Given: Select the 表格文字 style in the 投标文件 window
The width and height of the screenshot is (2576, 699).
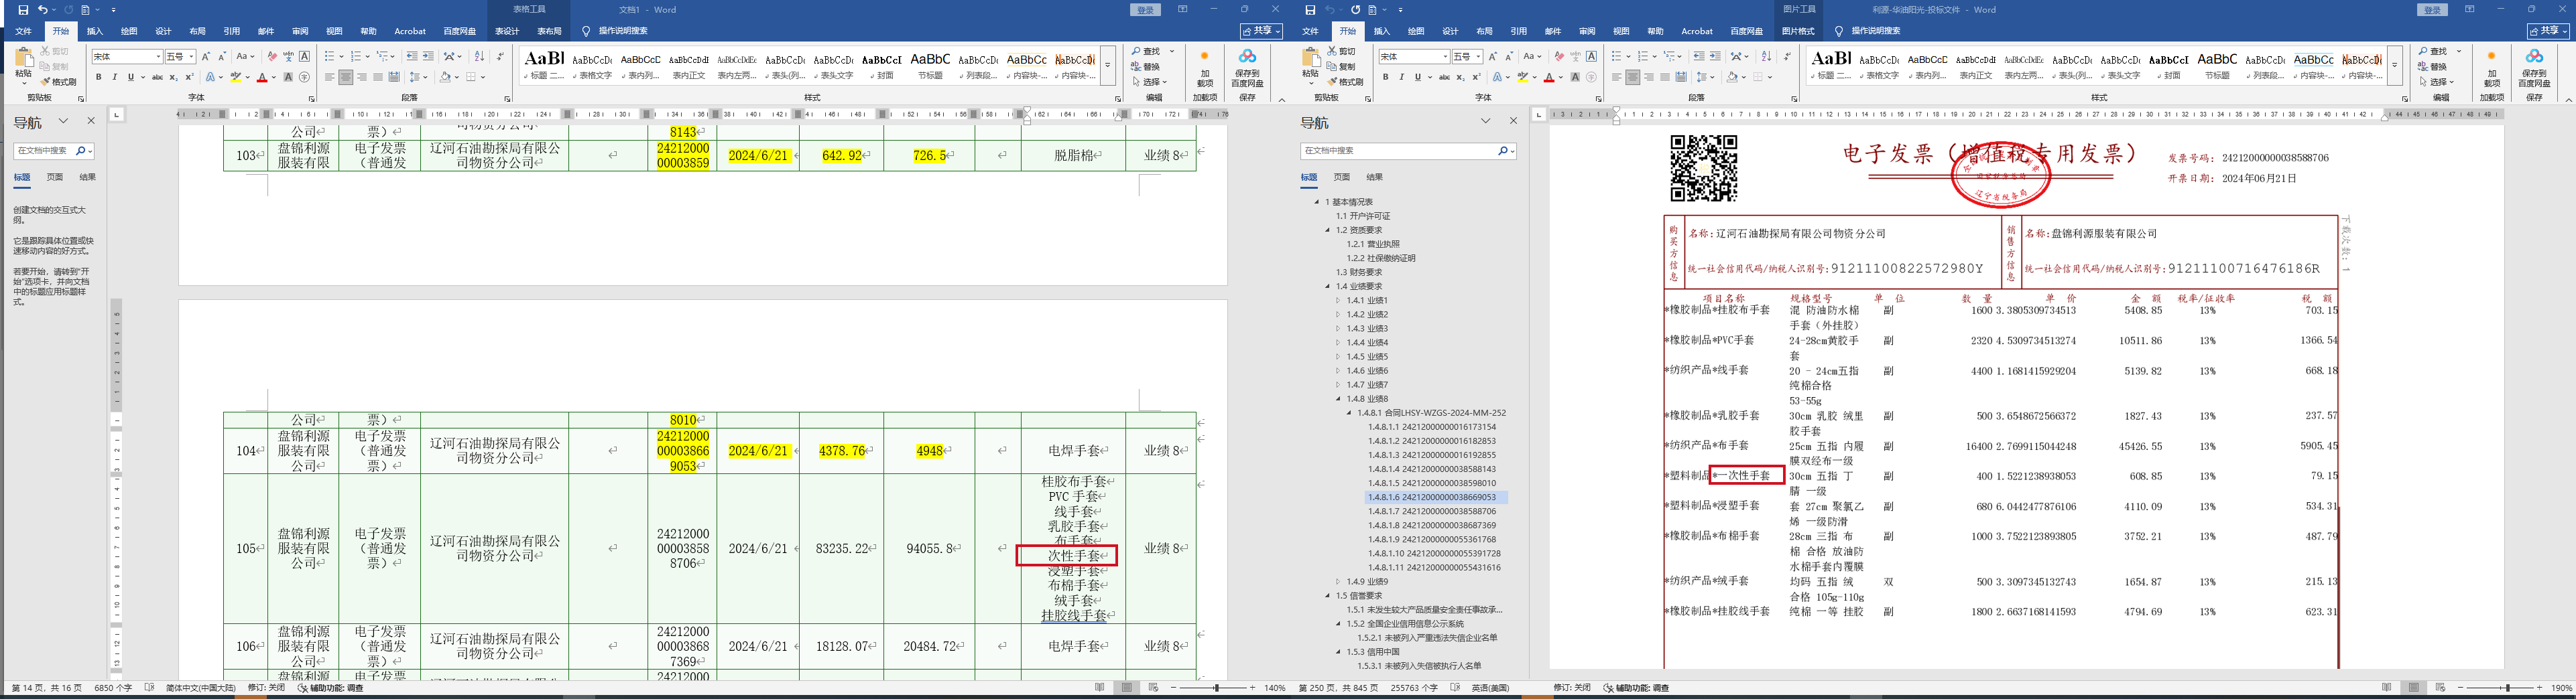Looking at the screenshot, I should (1879, 66).
